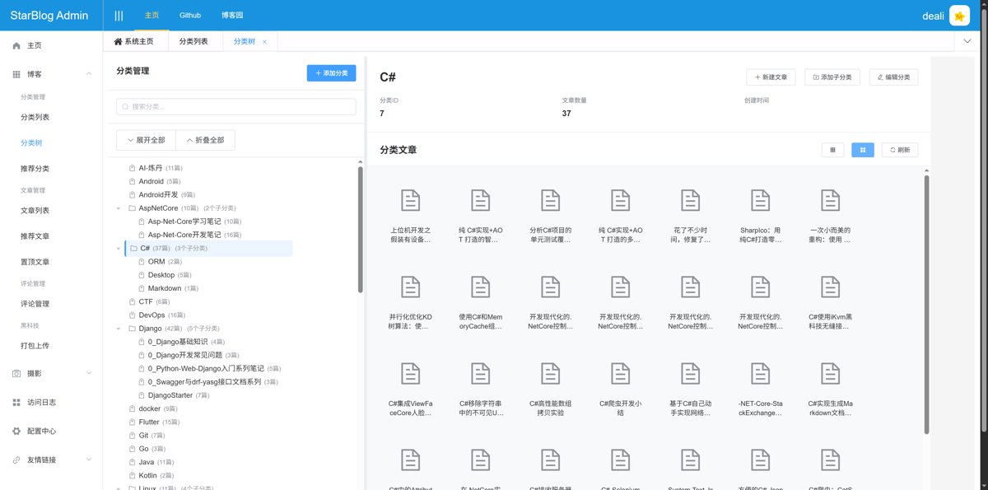The width and height of the screenshot is (988, 490).
Task: Click the 摄影 camera icon in sidebar
Action: point(16,374)
